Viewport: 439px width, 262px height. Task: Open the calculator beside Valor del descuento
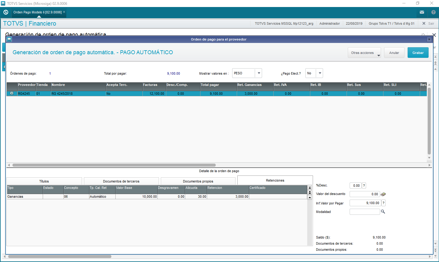click(x=383, y=194)
